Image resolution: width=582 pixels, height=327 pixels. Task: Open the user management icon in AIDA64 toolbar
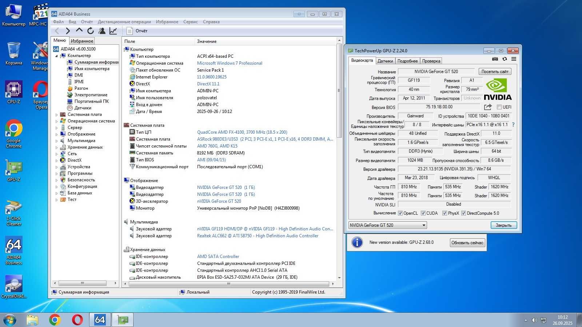coord(102,31)
